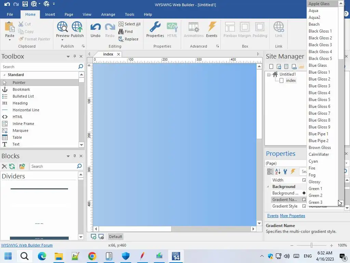Switch to the Tools ribbon tab
Screen dimensions: 350x263
(x=130, y=14)
